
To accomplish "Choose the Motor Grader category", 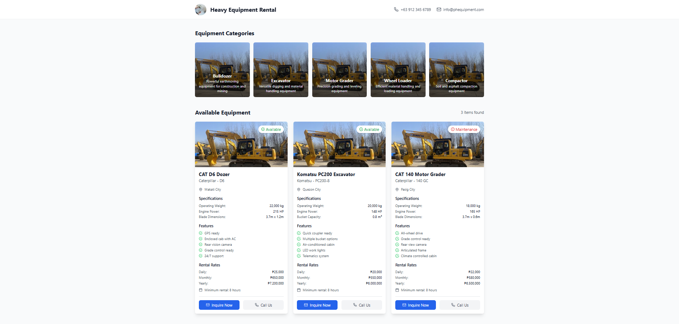I will pos(339,70).
